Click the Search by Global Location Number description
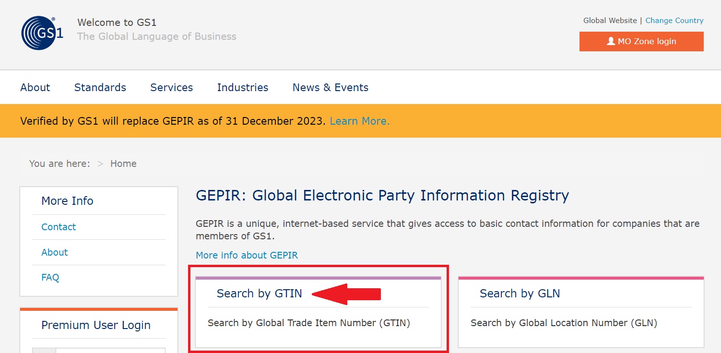 pos(564,323)
